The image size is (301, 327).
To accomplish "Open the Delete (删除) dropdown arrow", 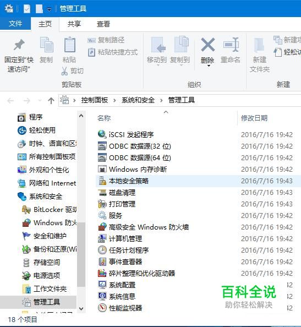I will coord(209,66).
